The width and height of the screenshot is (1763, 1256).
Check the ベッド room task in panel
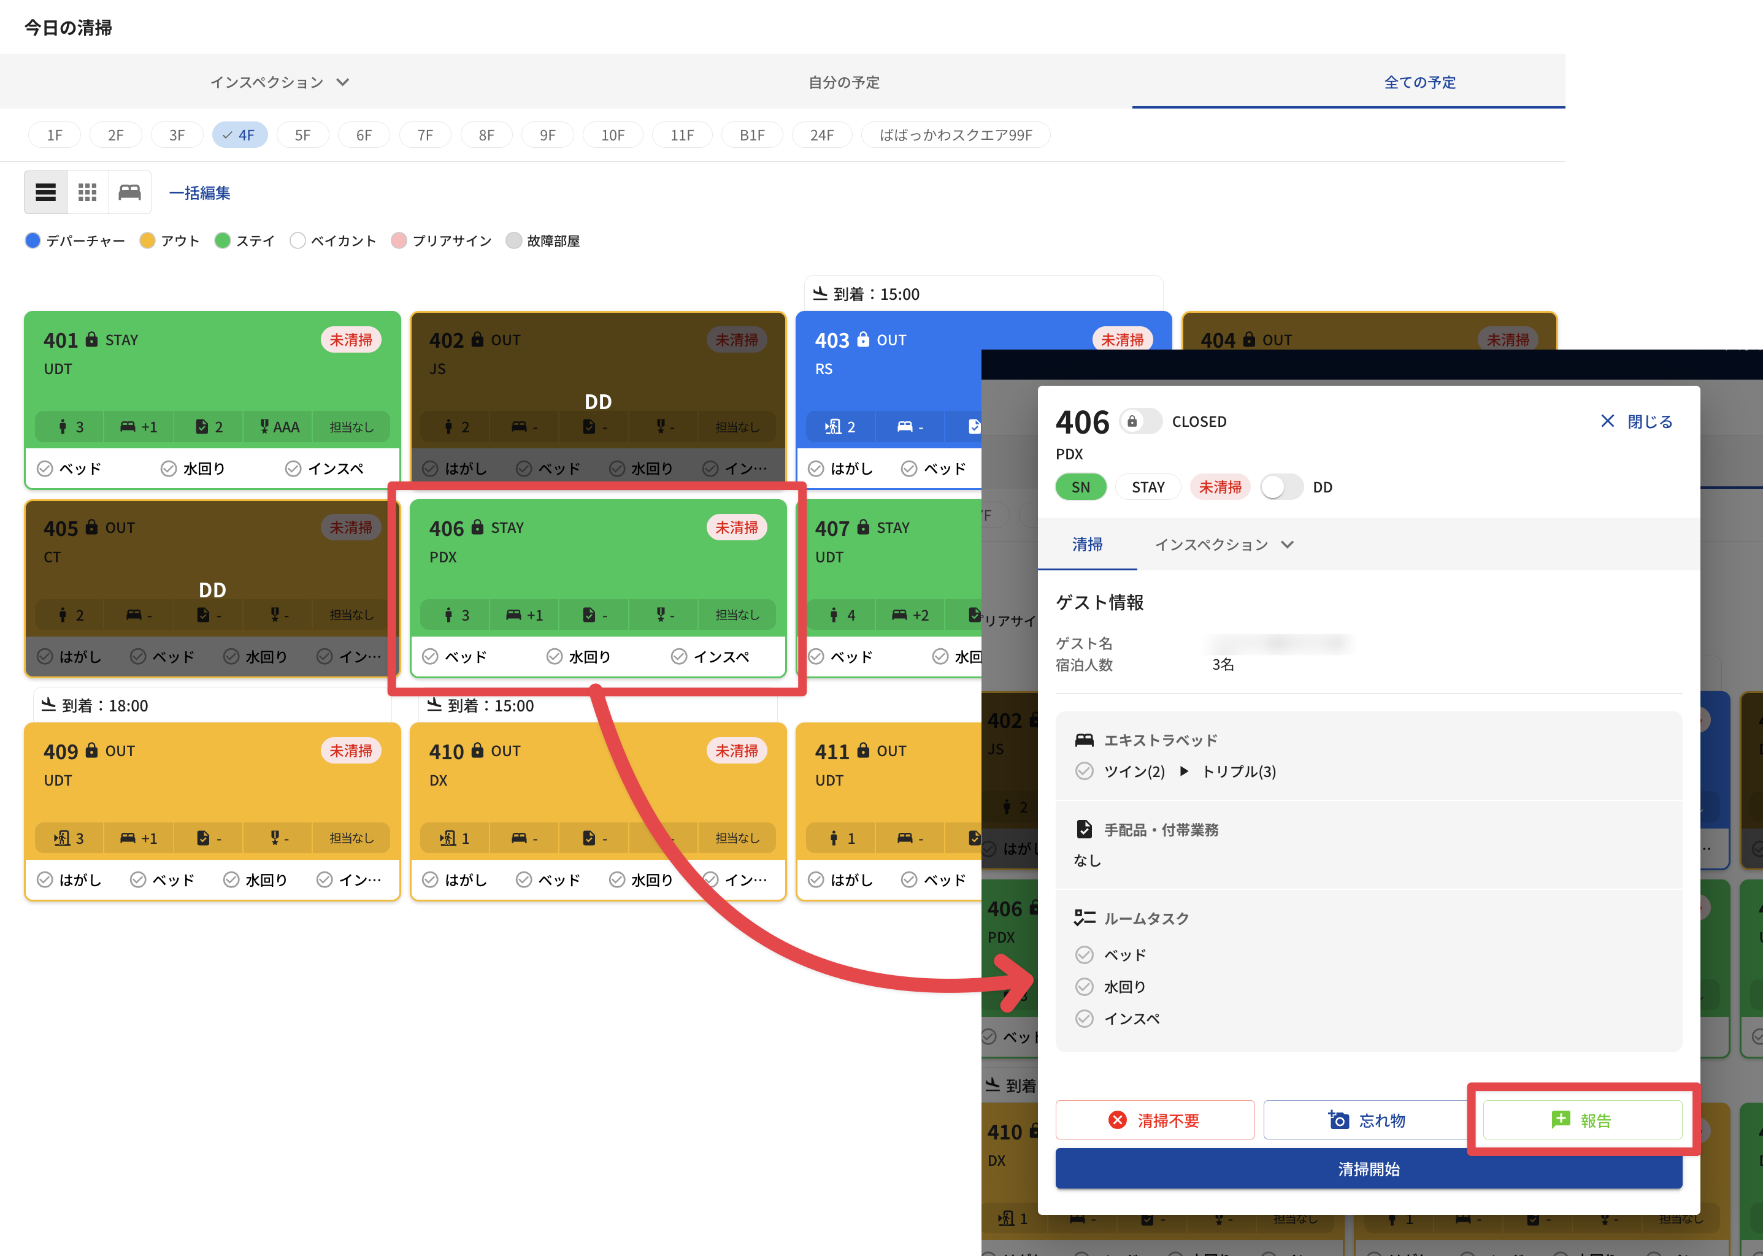coord(1085,955)
